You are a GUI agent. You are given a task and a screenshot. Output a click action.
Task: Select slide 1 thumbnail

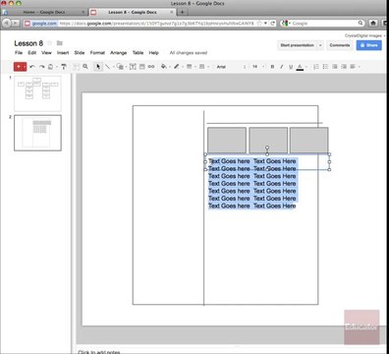click(x=37, y=93)
